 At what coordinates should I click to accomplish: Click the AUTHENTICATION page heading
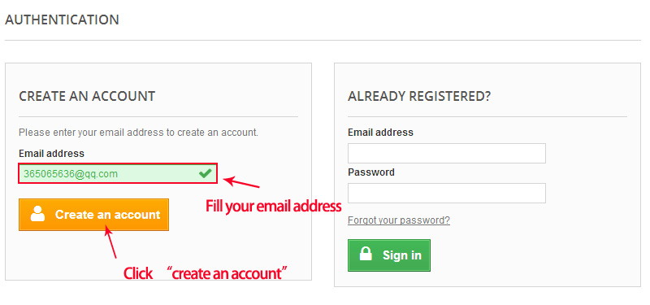point(63,20)
